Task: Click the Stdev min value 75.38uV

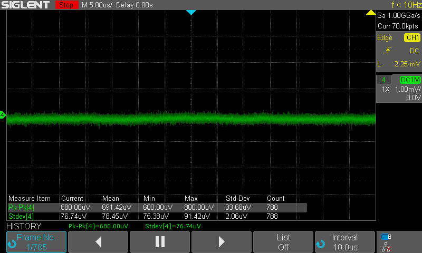Action: click(156, 216)
